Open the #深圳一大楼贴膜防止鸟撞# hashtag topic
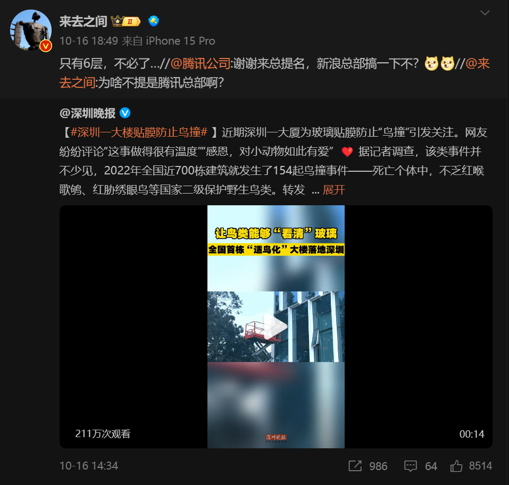Image resolution: width=509 pixels, height=485 pixels. click(139, 132)
